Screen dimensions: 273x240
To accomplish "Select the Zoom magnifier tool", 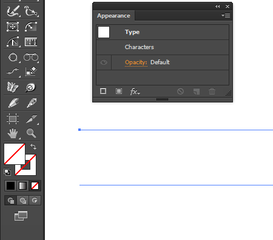I will tap(31, 133).
